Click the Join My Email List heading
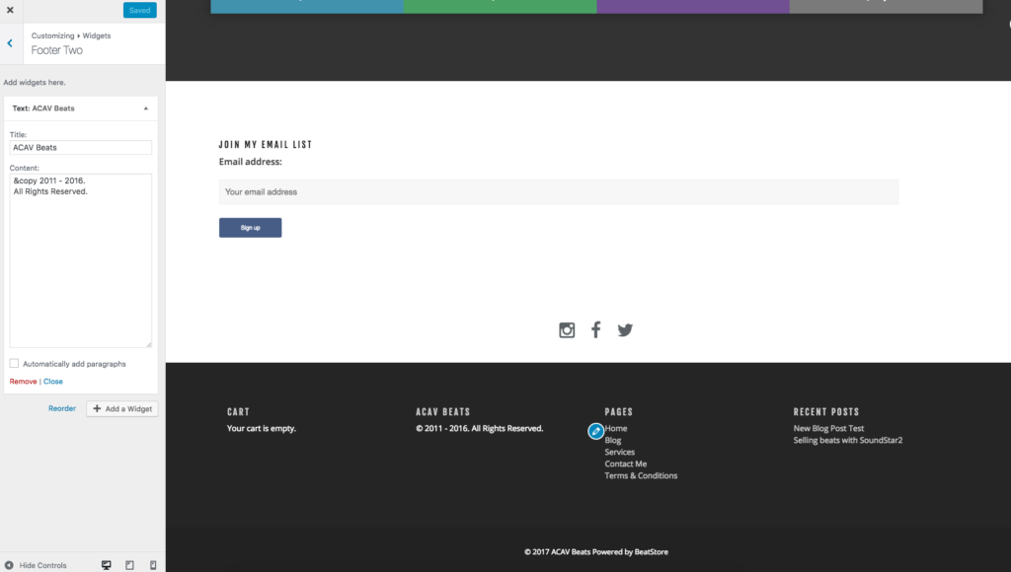 tap(265, 145)
